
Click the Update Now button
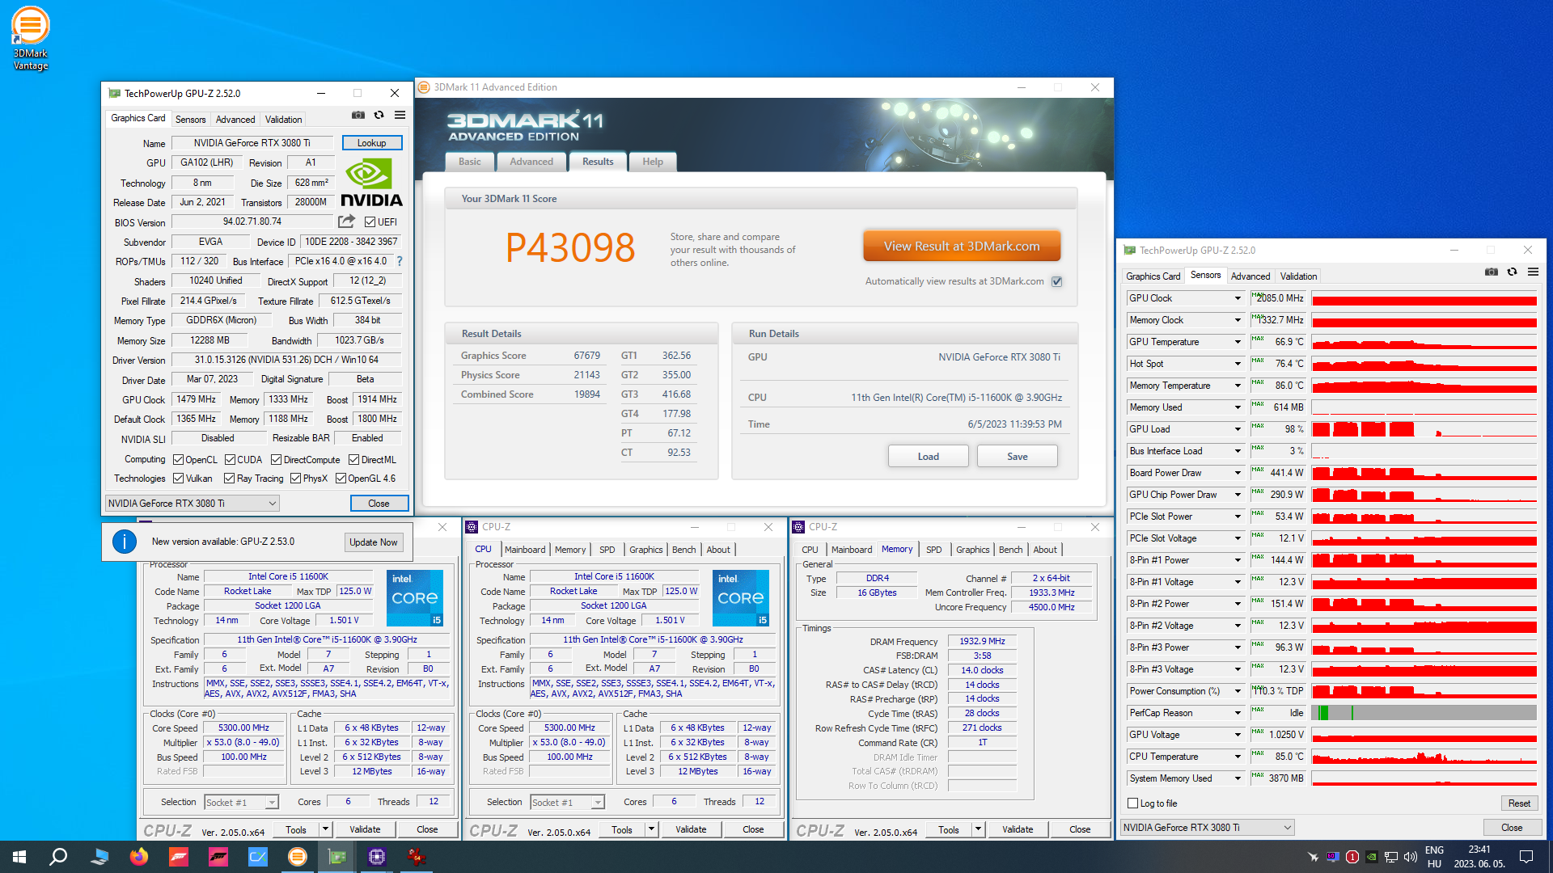coord(373,542)
